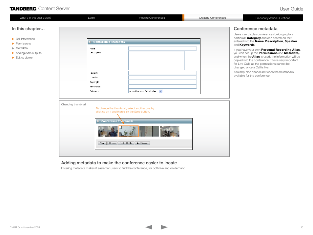
Task: Open the Frequently Asked Questions tab
Action: pyautogui.click(x=273, y=18)
